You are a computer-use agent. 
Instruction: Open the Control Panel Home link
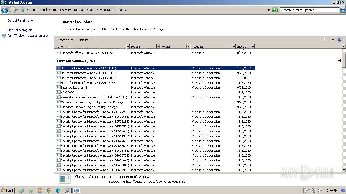point(20,20)
